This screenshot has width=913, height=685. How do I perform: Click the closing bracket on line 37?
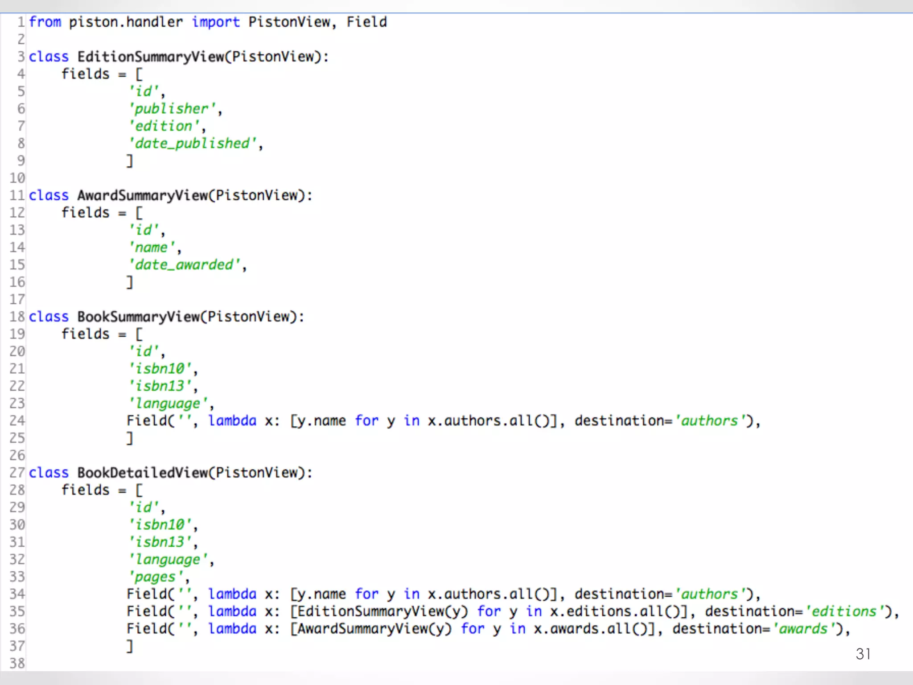(x=129, y=646)
